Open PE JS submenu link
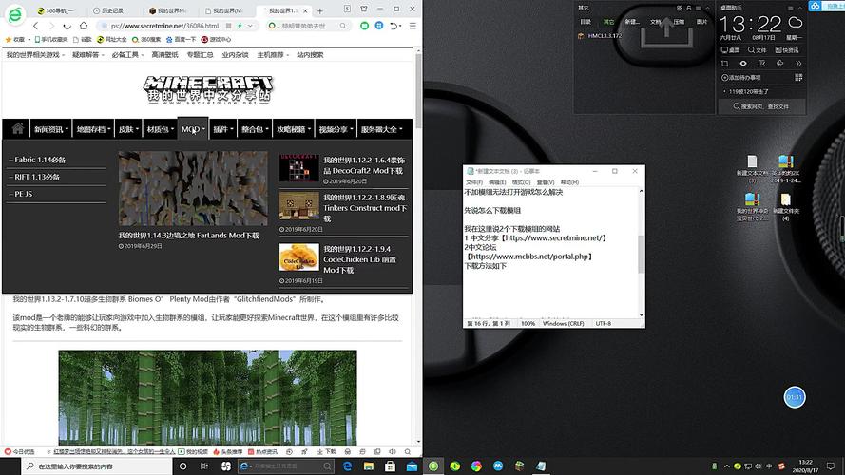The width and height of the screenshot is (845, 475). [24, 194]
